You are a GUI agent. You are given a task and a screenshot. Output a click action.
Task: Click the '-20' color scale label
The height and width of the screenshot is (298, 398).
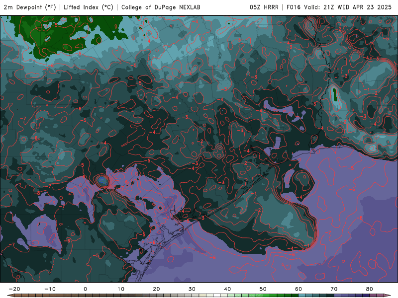click(14, 289)
